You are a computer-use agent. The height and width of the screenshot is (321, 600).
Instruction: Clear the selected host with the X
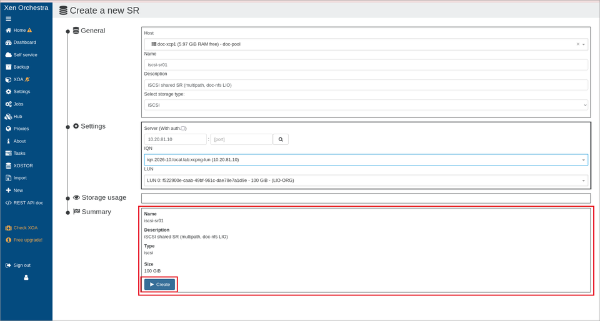pos(577,44)
